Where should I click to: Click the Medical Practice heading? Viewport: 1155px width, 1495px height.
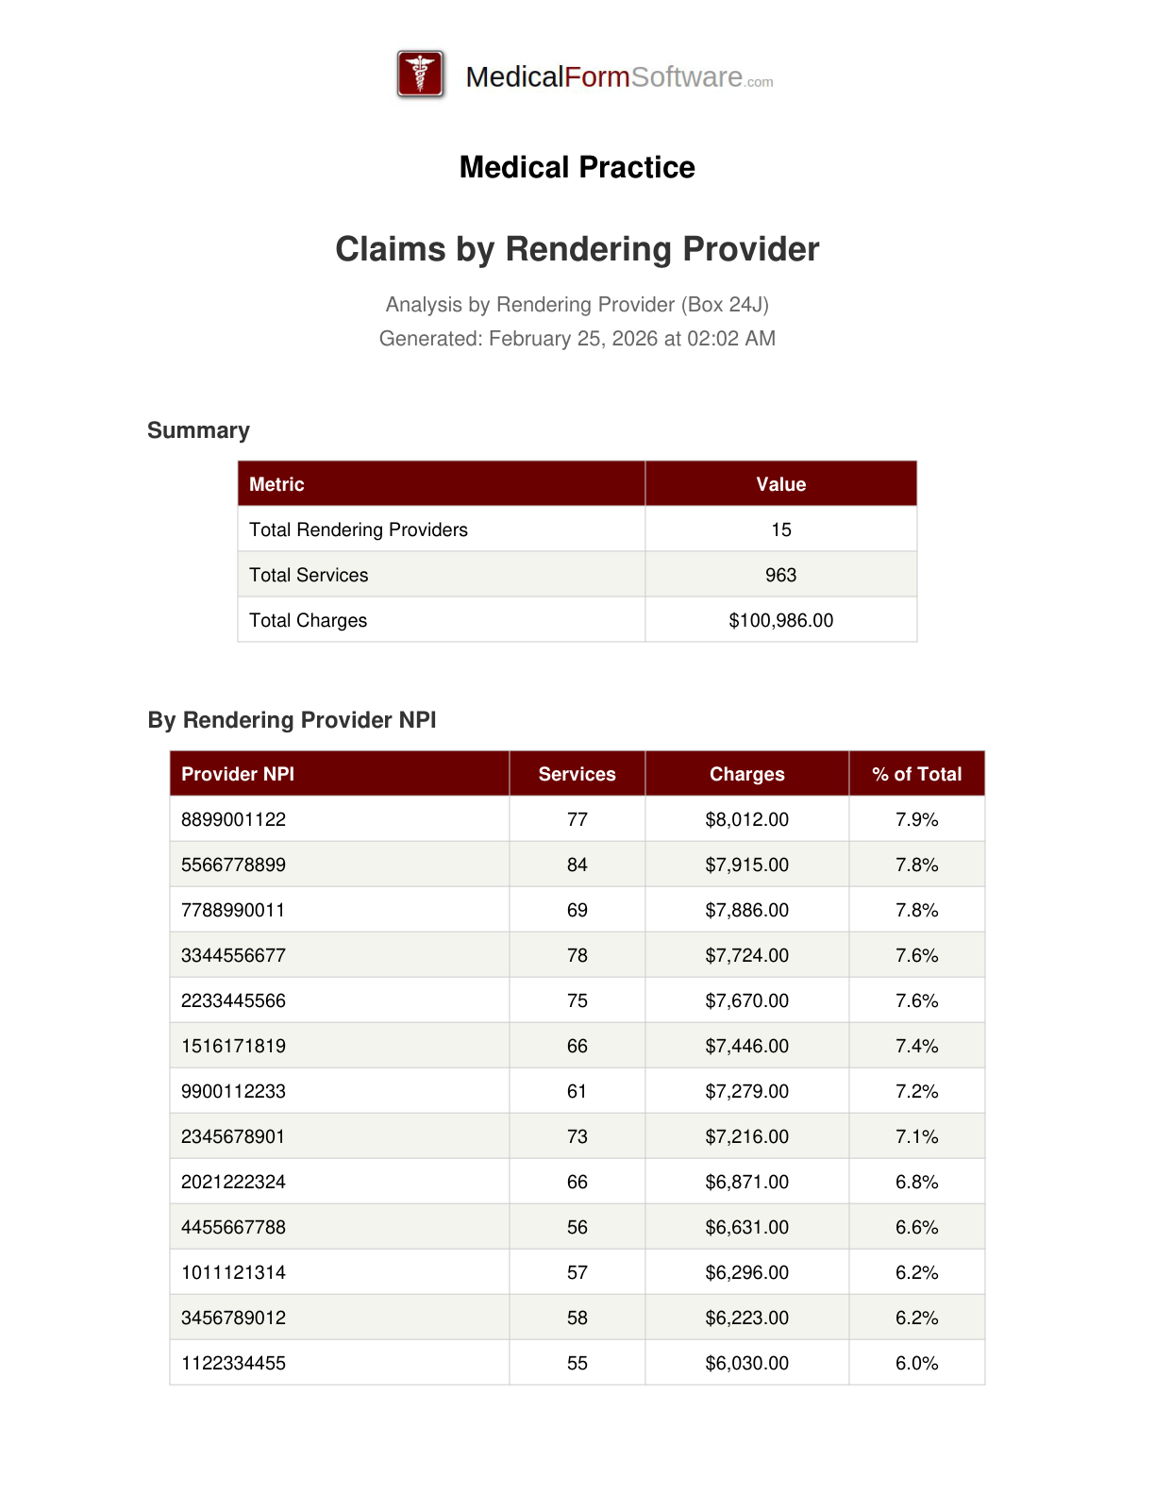(x=577, y=167)
